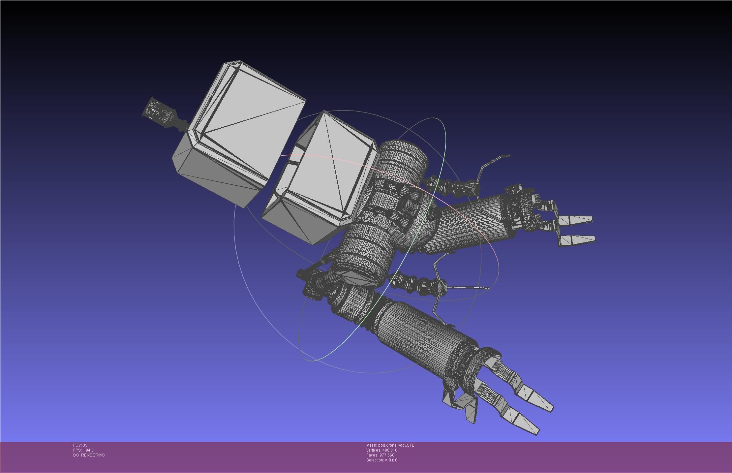Click the thin antenna rod atop upper arm
This screenshot has height=473, width=732.
pos(491,162)
